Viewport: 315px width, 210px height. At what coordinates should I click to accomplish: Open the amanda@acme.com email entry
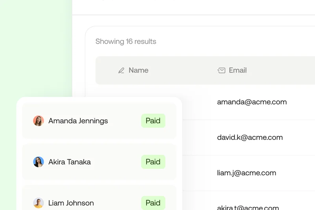click(252, 102)
